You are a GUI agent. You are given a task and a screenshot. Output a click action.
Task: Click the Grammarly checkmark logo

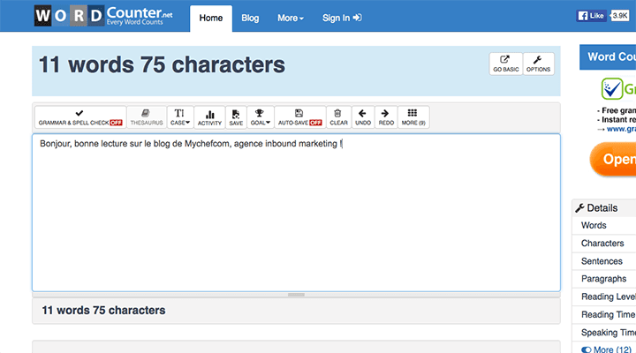(611, 89)
